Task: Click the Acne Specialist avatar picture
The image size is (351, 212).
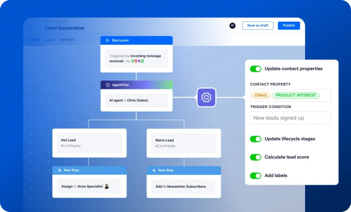Action: (x=107, y=186)
